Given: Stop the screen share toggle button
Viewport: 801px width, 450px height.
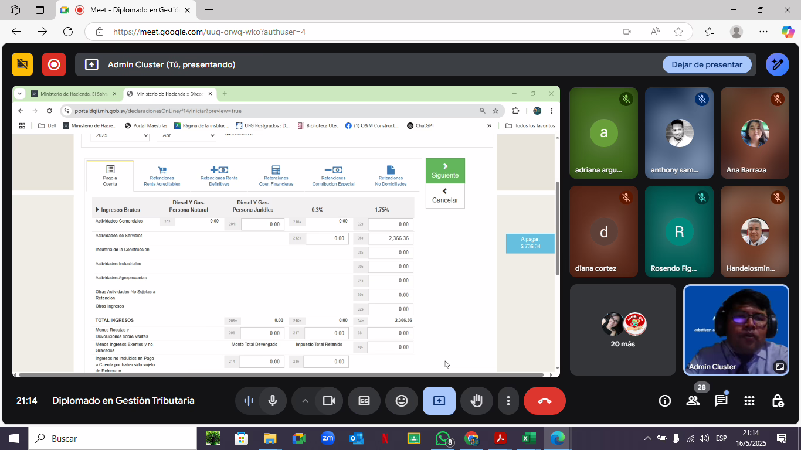Looking at the screenshot, I should tap(439, 401).
